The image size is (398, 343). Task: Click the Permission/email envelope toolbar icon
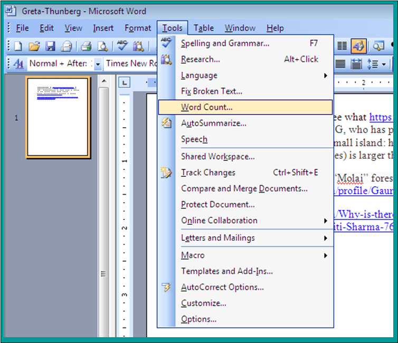pyautogui.click(x=67, y=46)
